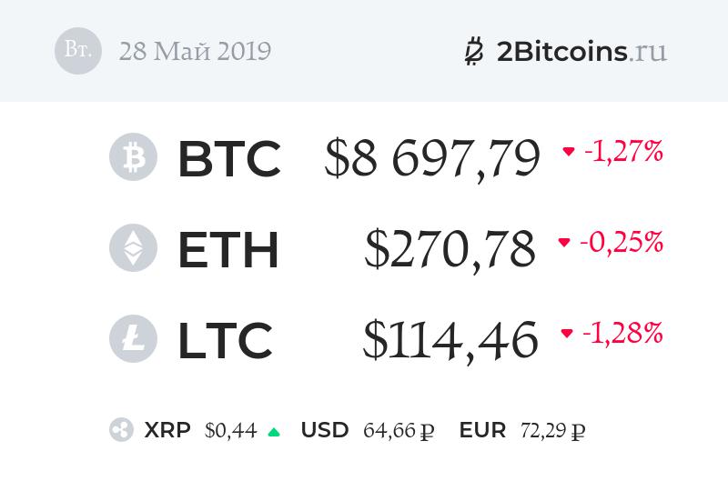The width and height of the screenshot is (728, 491).
Task: Open the 2Bitcoins.ru site link
Action: pyautogui.click(x=582, y=51)
